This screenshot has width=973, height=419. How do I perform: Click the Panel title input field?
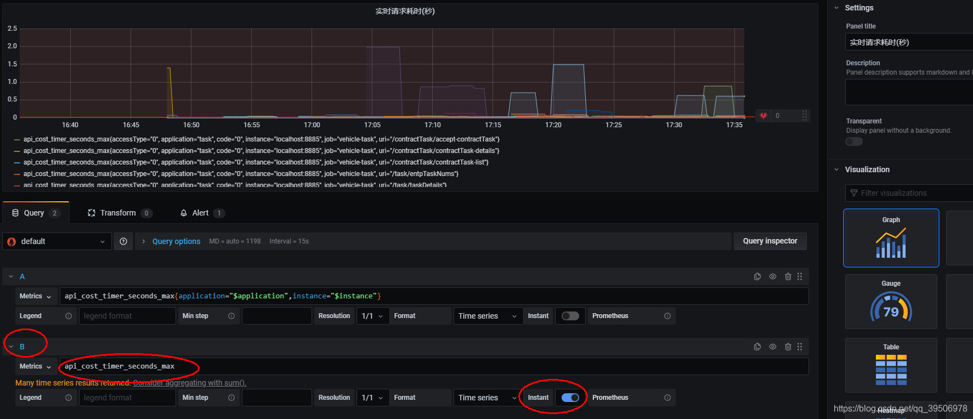(909, 42)
